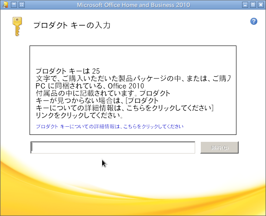Click the heading プロダクト キーの入力
The width and height of the screenshot is (266, 216).
point(72,26)
